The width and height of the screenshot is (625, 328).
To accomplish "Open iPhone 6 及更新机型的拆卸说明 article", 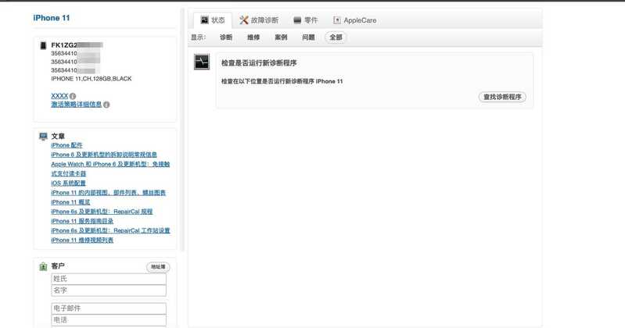I will (x=104, y=155).
